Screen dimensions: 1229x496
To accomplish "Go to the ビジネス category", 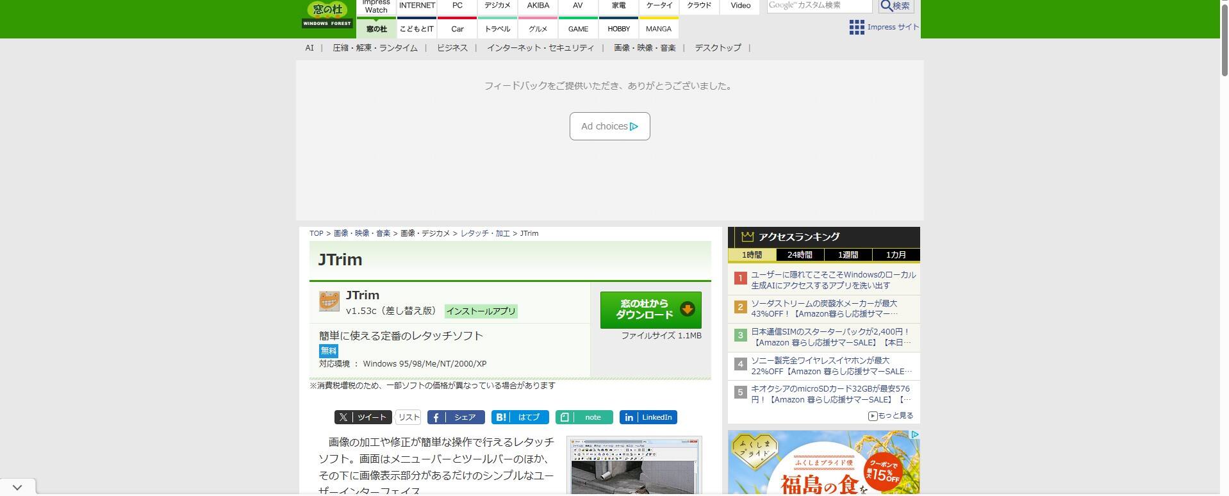I will [x=452, y=47].
